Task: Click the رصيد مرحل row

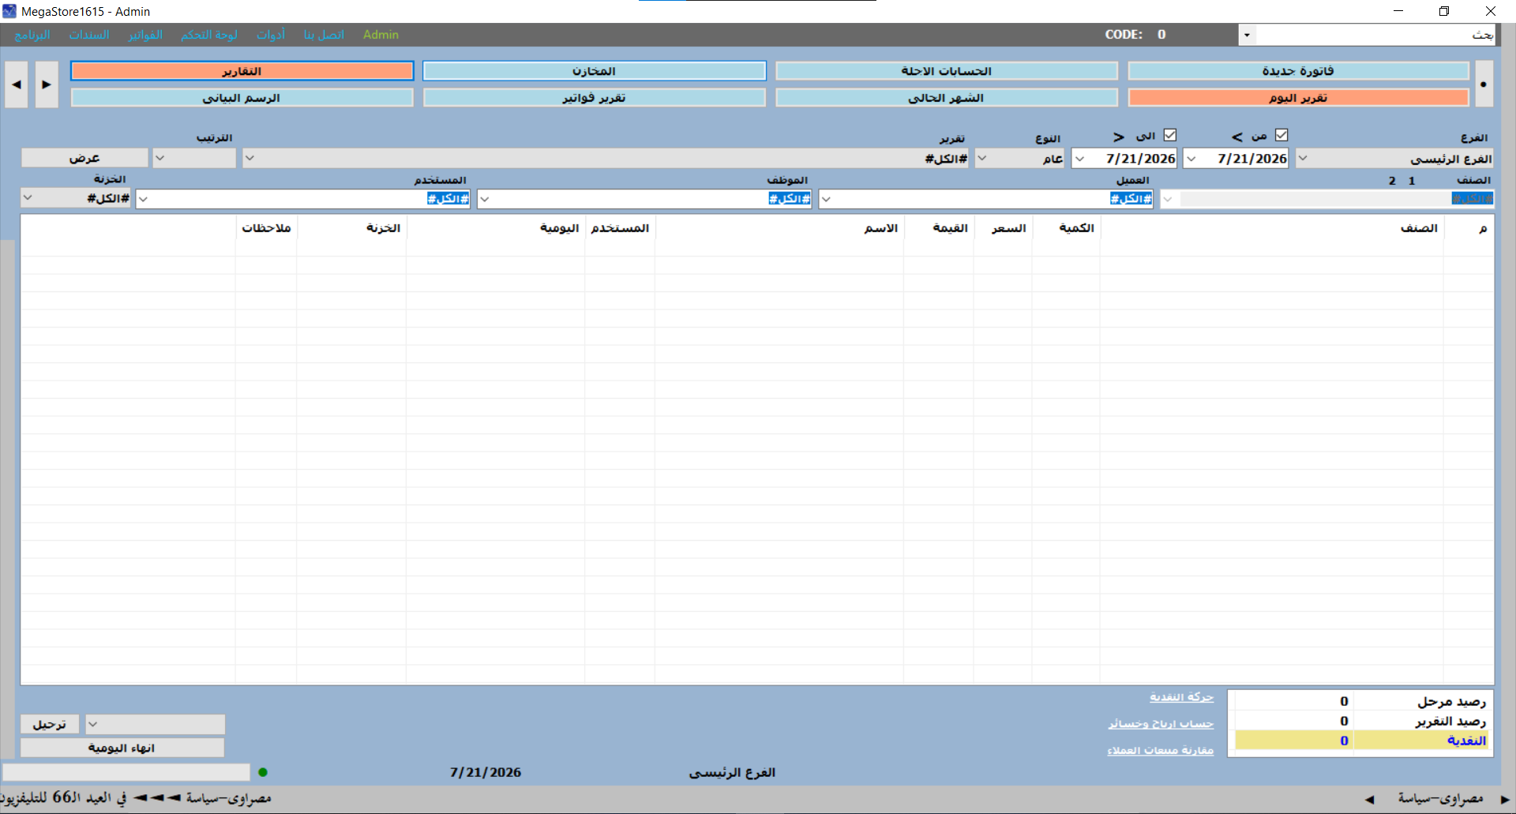Action: [1361, 701]
